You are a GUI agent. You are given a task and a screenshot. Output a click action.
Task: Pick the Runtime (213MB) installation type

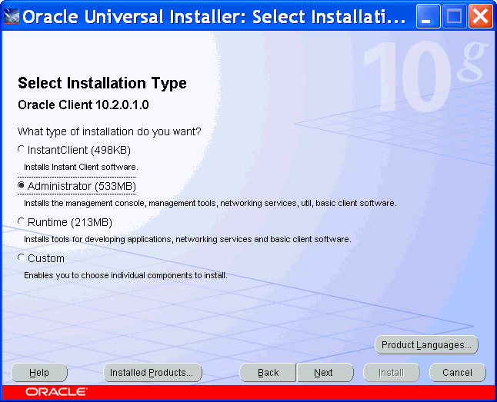22,222
